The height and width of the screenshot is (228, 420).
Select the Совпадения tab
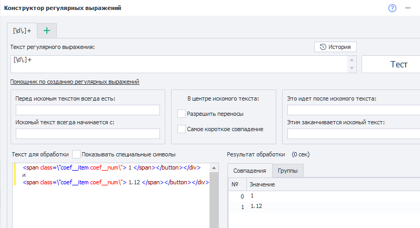pyautogui.click(x=250, y=171)
